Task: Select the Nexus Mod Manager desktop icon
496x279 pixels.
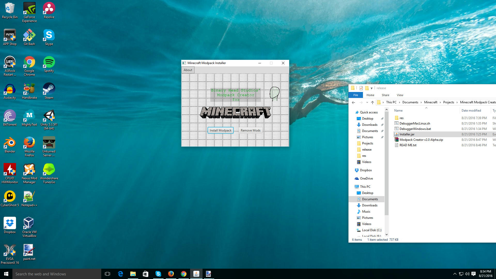Action: tap(29, 174)
